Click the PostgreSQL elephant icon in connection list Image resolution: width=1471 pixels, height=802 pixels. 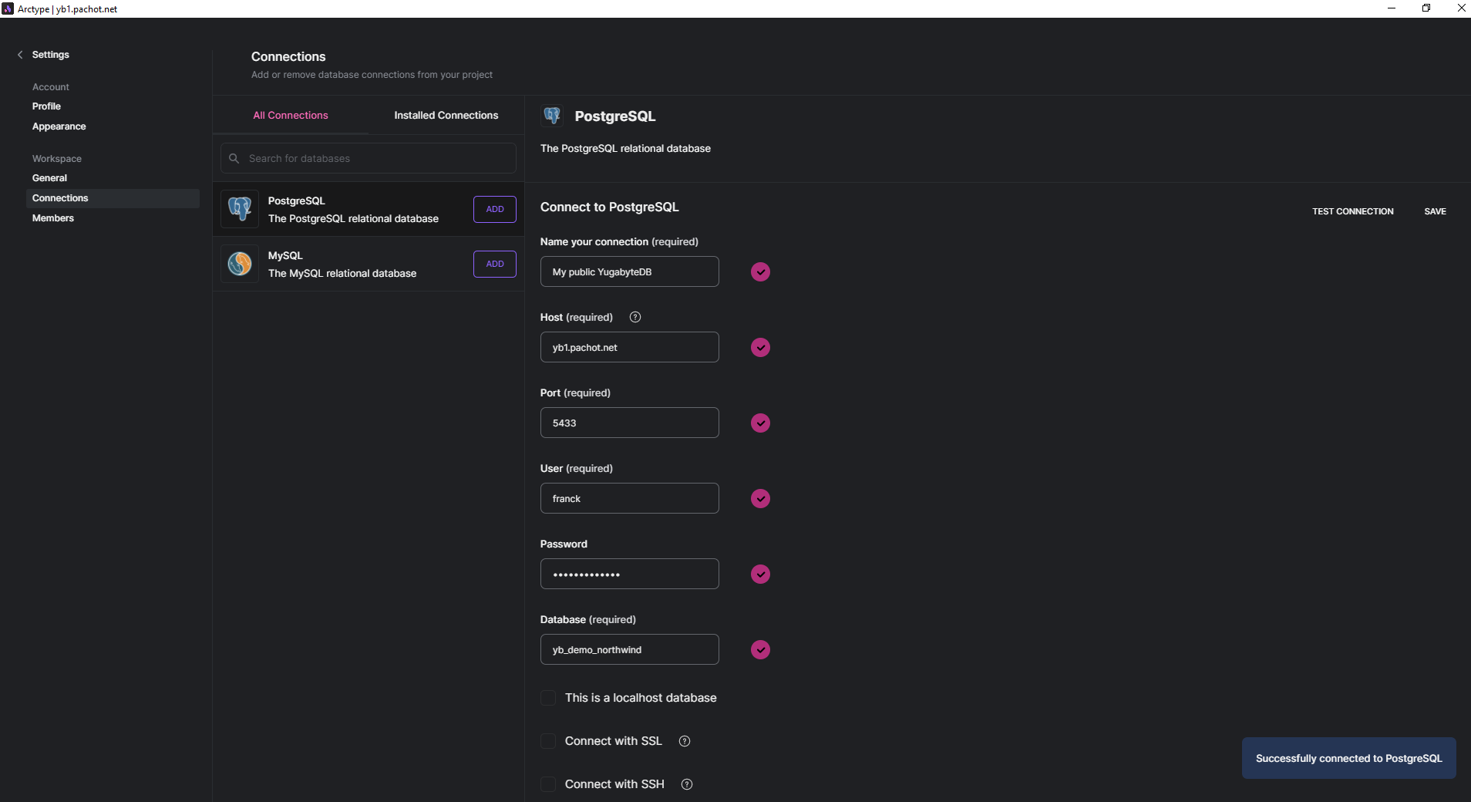[240, 209]
